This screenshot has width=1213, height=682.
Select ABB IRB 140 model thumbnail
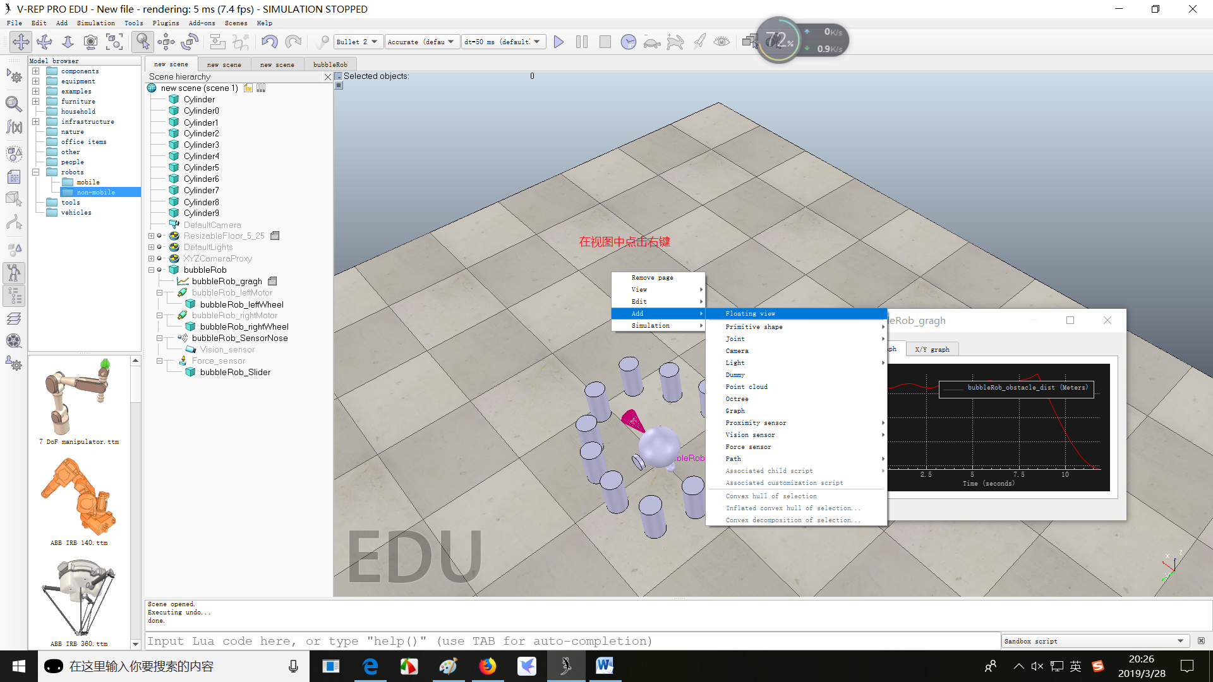click(x=78, y=497)
